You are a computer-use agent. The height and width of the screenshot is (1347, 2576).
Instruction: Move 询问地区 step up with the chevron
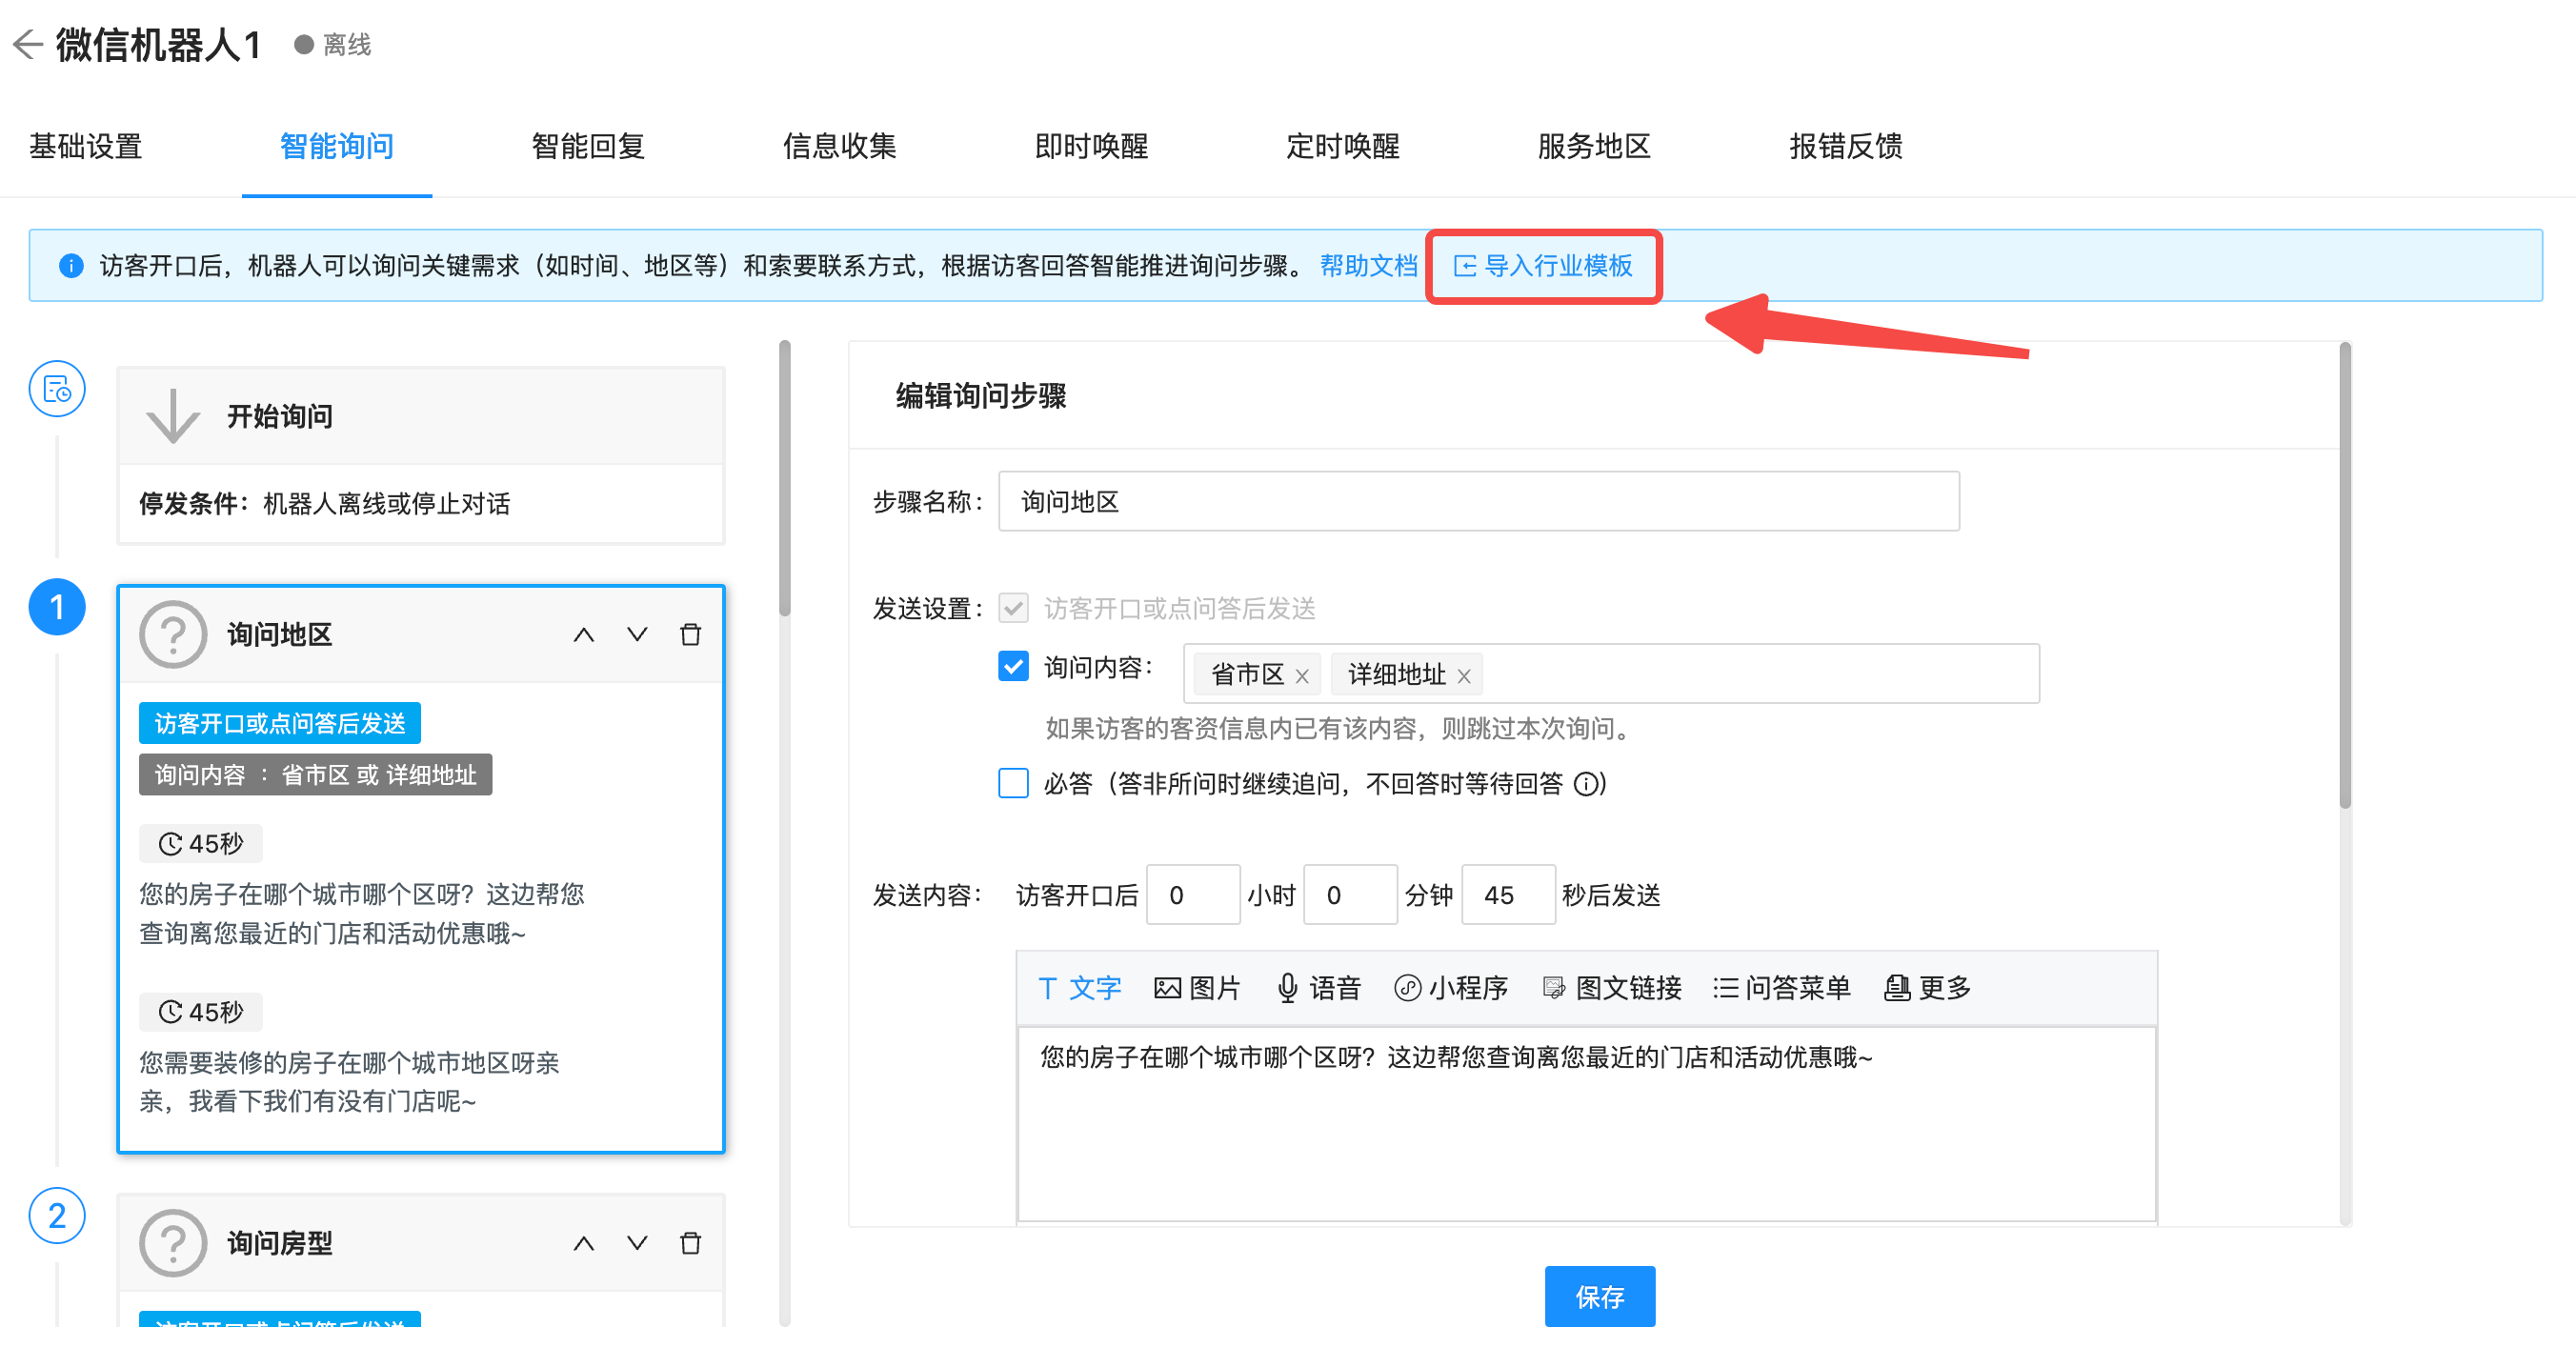point(584,634)
